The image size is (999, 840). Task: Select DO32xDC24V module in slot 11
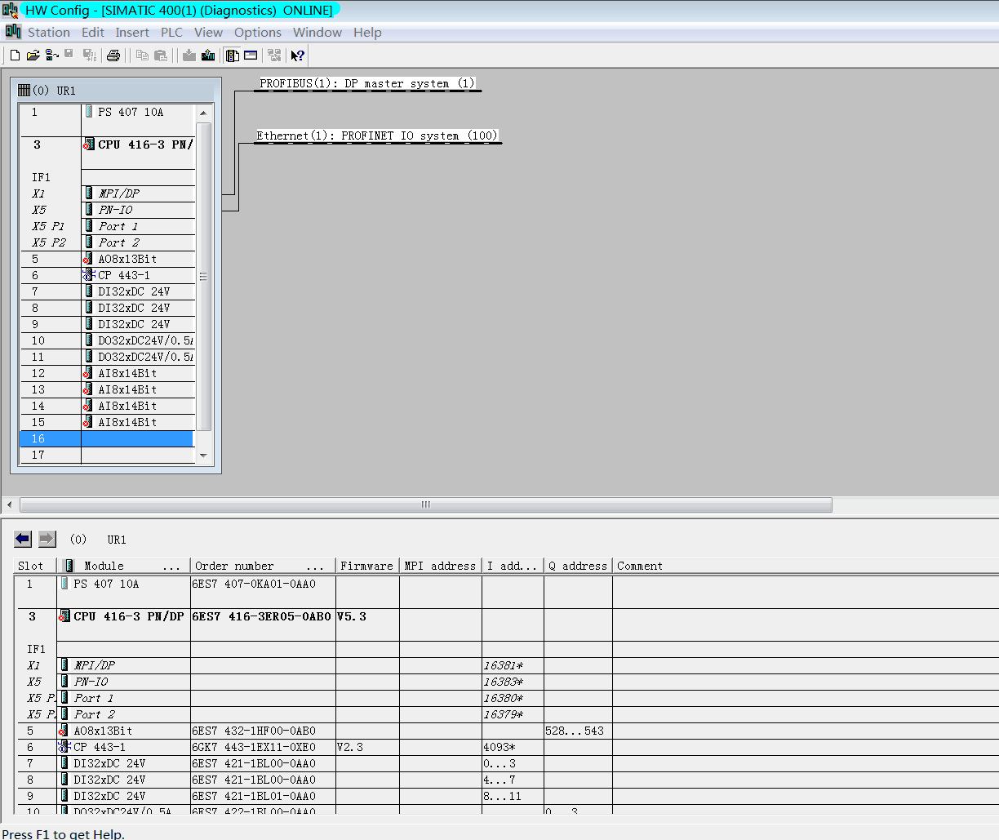(x=138, y=357)
